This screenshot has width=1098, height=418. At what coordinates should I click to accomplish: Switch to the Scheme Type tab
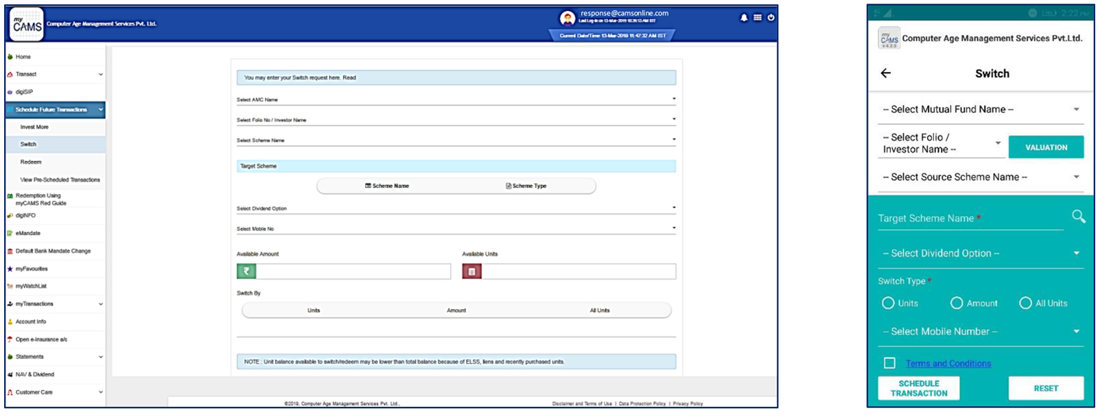tap(526, 186)
